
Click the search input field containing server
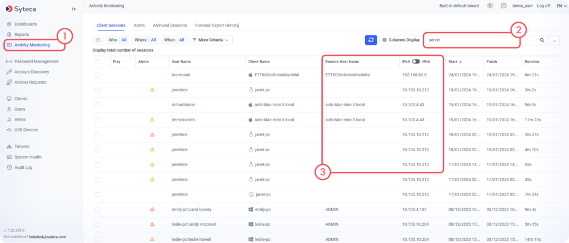pos(478,40)
